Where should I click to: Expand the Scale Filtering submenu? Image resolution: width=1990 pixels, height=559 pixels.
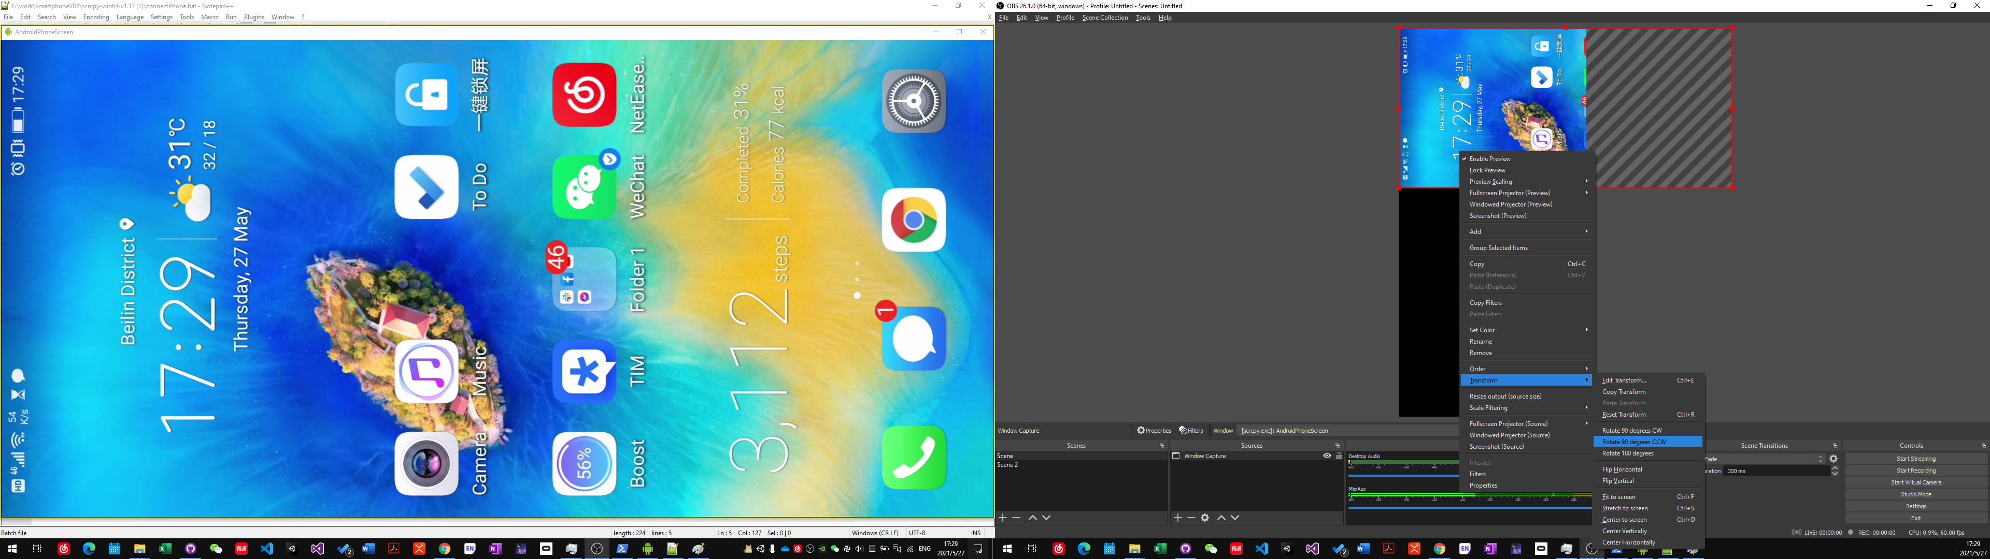[1527, 408]
